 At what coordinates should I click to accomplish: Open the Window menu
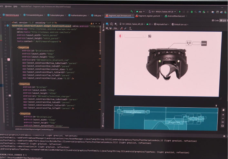(8, 6)
